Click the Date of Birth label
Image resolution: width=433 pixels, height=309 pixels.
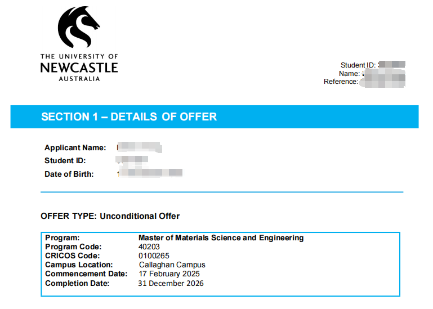69,174
